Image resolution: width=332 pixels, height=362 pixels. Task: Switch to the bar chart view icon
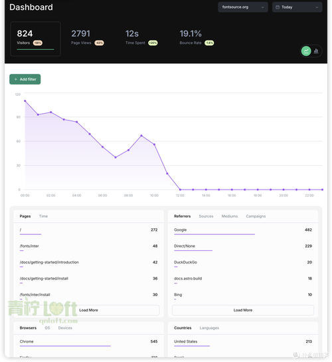316,51
